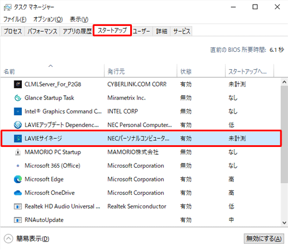Select the MAMORIO PC Startup name
This screenshot has height=250, width=288.
coord(52,152)
